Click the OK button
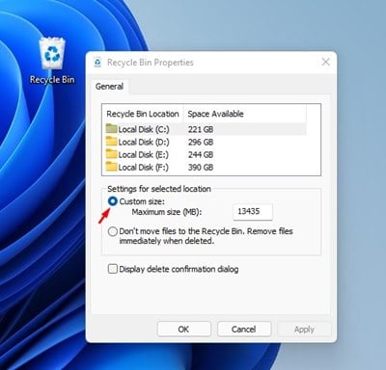386x370 pixels. pyautogui.click(x=183, y=330)
